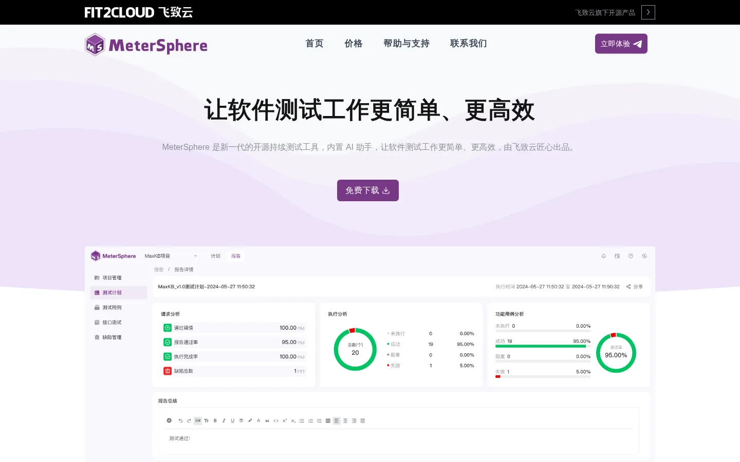The image size is (740, 462).
Task: Click the notification bell icon
Action: coord(604,256)
